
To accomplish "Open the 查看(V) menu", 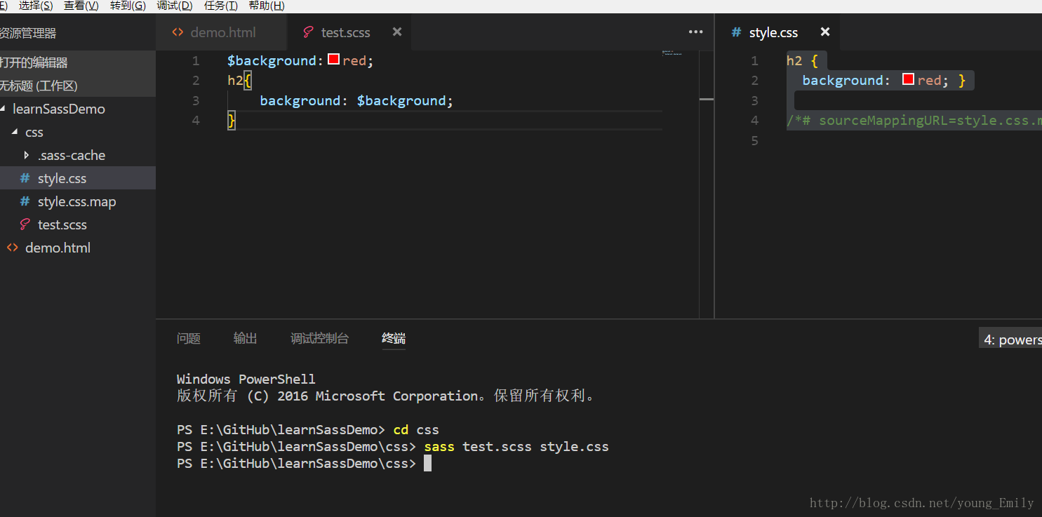I will (x=81, y=6).
